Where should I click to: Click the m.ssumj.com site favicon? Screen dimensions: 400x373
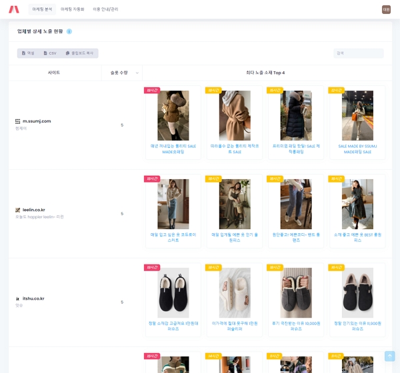point(18,121)
